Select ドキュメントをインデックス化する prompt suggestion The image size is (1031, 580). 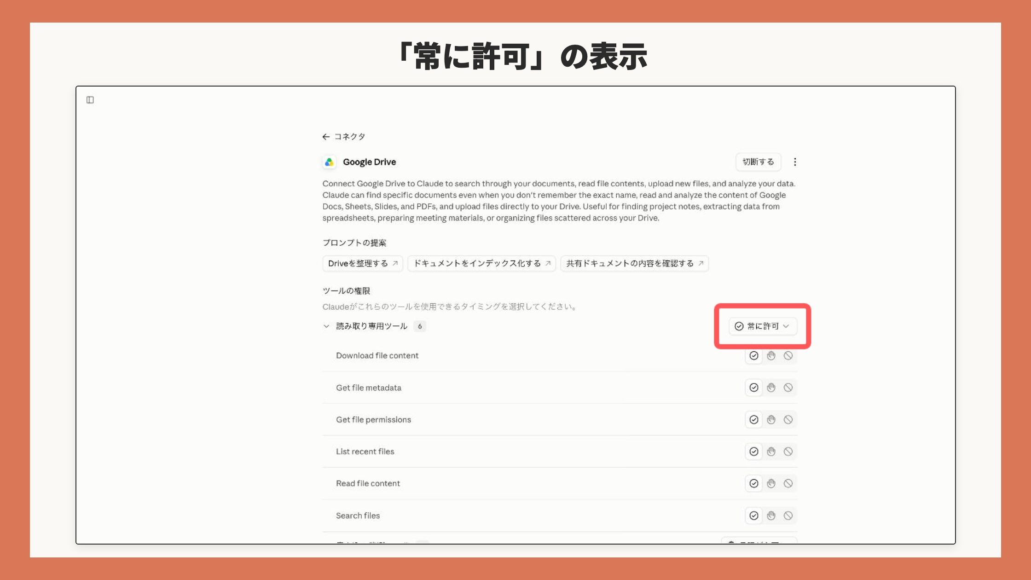[x=482, y=263]
